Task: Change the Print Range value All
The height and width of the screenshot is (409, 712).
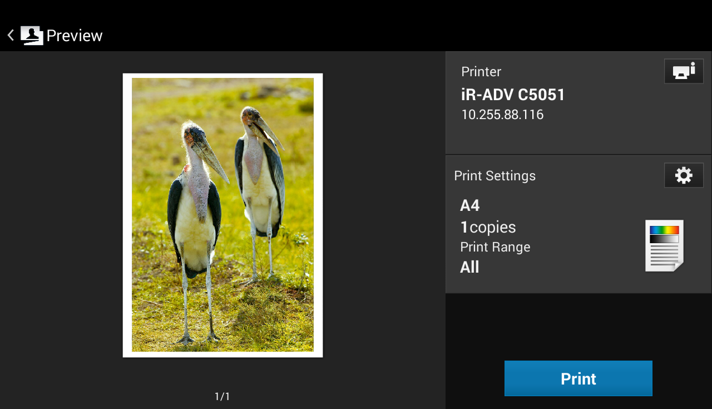Action: [x=469, y=267]
